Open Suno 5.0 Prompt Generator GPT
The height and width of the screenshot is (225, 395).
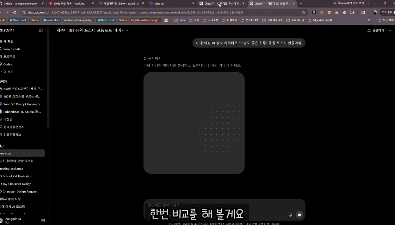point(21,104)
